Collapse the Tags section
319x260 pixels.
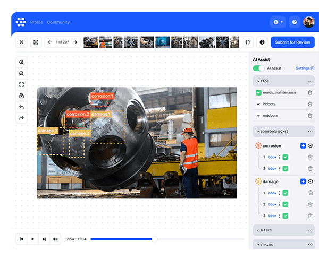[258, 81]
